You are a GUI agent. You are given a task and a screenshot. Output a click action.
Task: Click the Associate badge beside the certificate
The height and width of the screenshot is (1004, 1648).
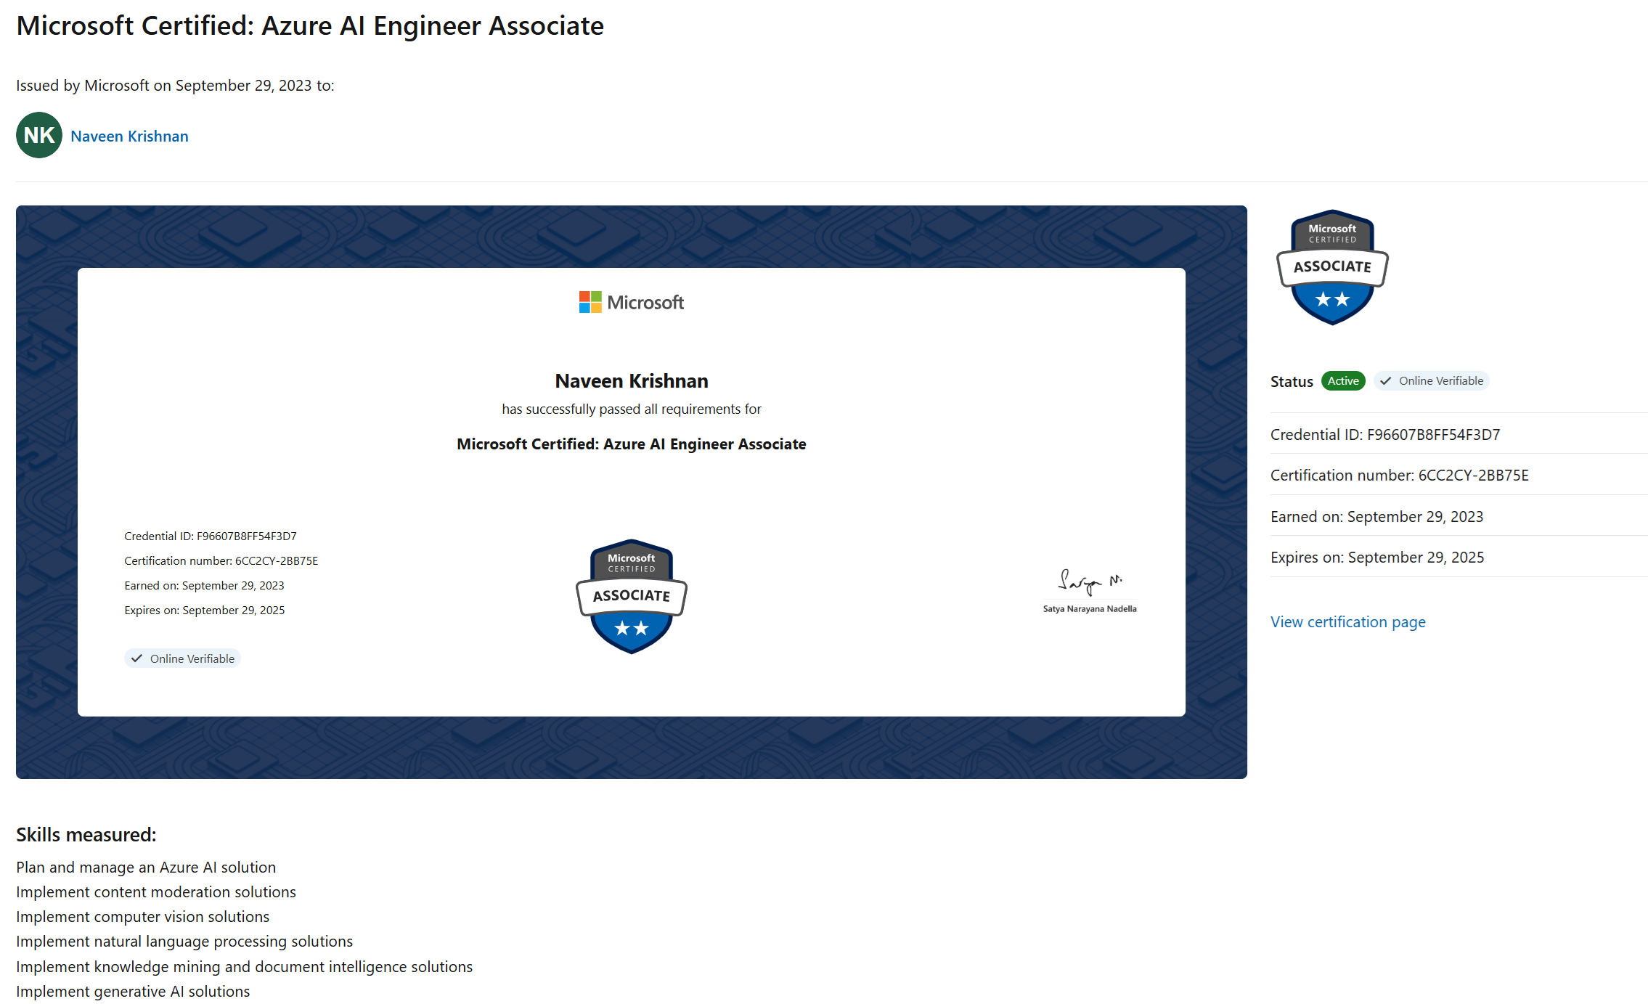[x=1332, y=267]
